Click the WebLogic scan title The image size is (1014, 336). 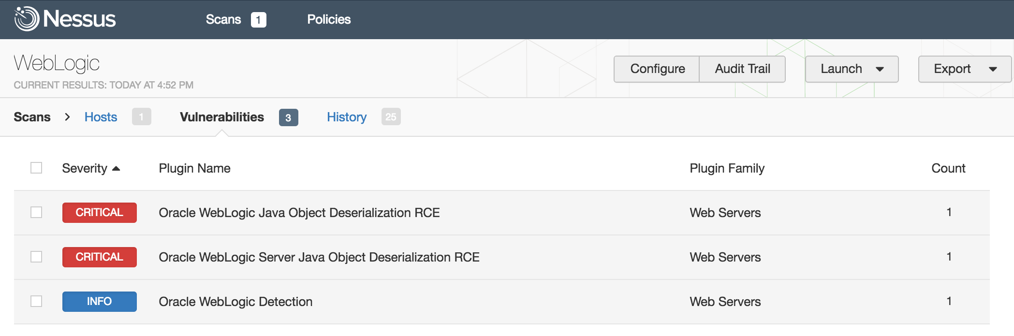click(57, 63)
